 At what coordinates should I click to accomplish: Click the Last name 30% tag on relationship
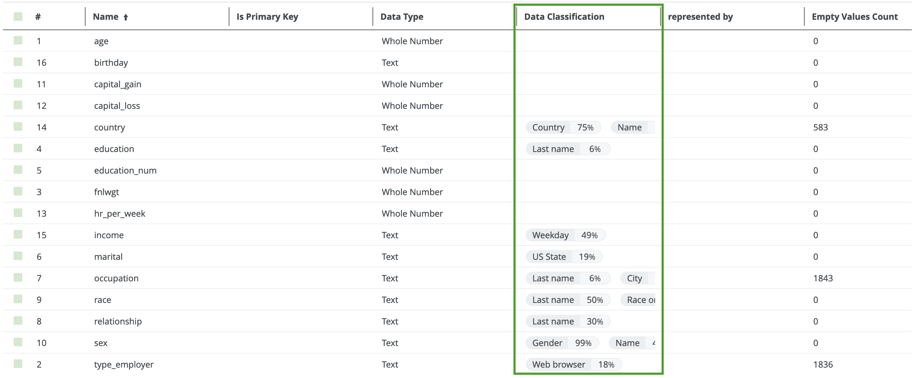[567, 321]
